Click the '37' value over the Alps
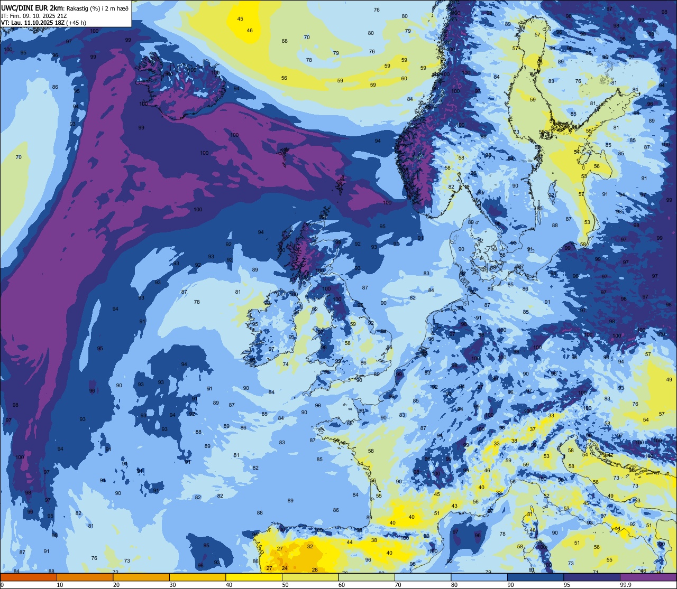This screenshot has height=589, width=677. coord(533,429)
